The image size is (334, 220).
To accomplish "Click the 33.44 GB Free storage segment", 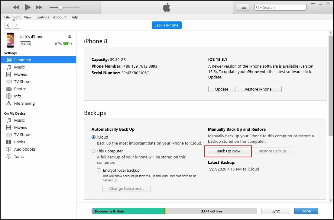I will tap(212, 211).
